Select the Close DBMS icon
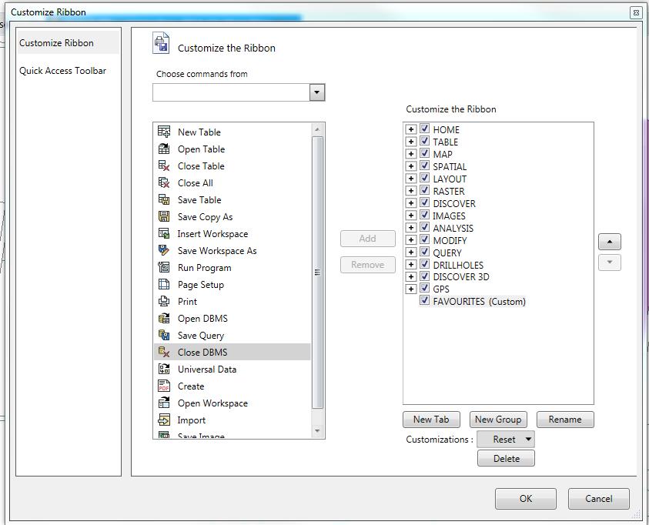 164,352
